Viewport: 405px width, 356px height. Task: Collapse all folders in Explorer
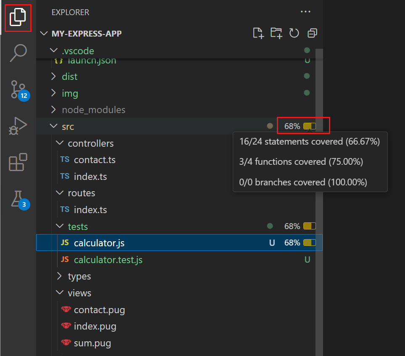[312, 33]
